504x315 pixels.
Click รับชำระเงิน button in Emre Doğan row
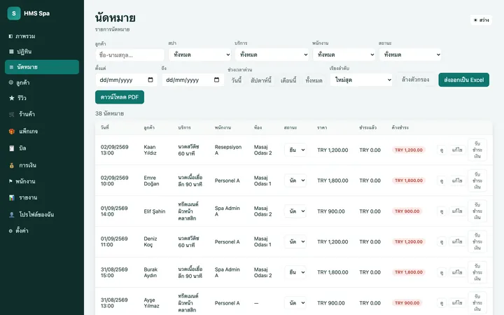[477, 181]
